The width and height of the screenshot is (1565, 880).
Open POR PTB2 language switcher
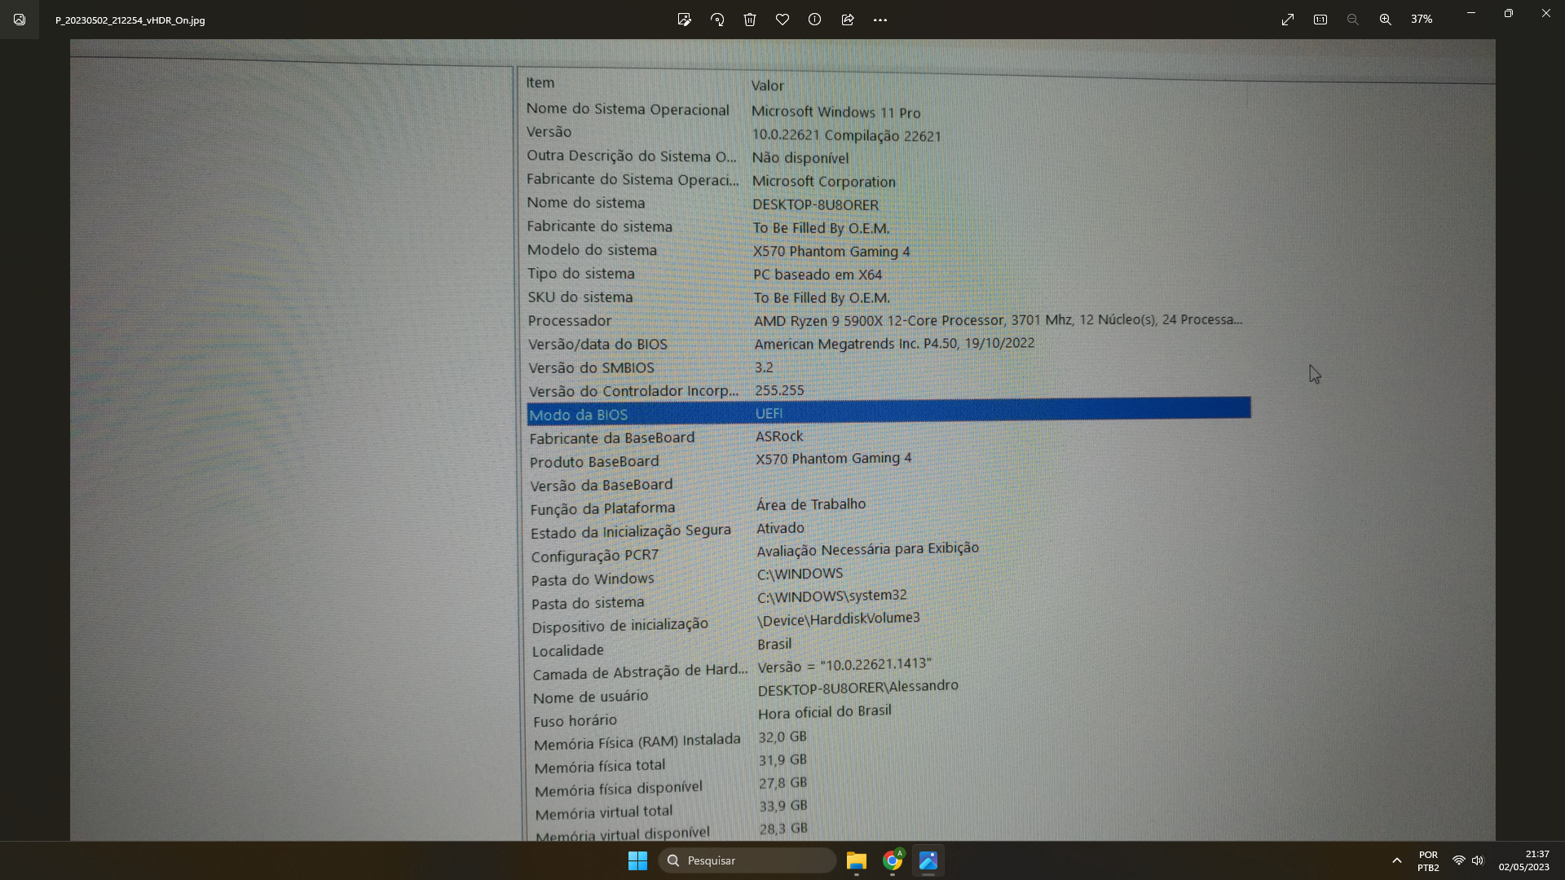[x=1428, y=861]
